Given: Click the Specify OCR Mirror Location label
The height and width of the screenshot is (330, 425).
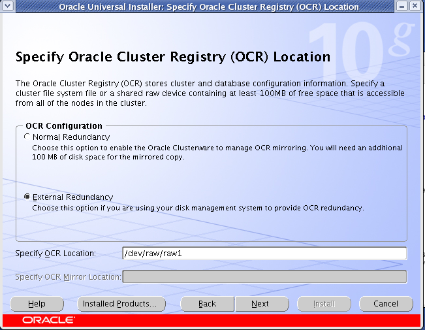Looking at the screenshot, I should tap(68, 277).
